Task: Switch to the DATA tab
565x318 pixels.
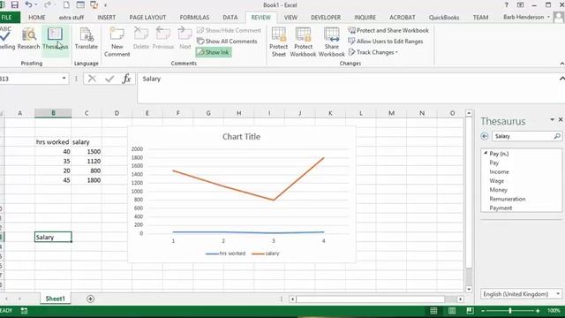Action: (230, 18)
